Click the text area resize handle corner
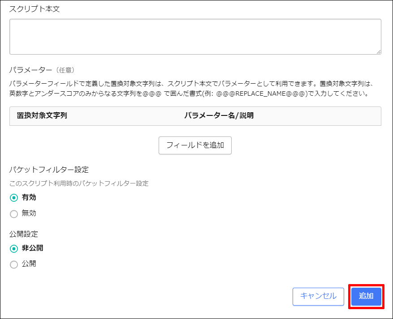 pyautogui.click(x=378, y=51)
